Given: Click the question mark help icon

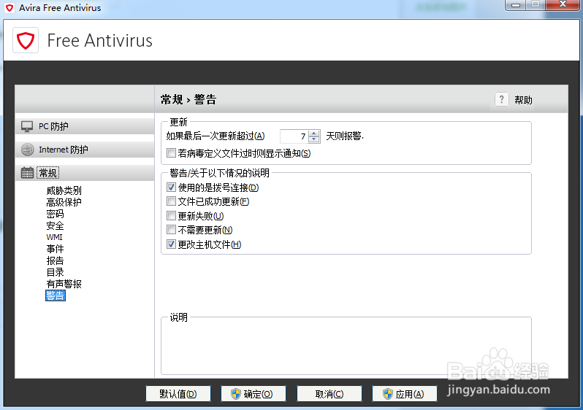Looking at the screenshot, I should (502, 99).
